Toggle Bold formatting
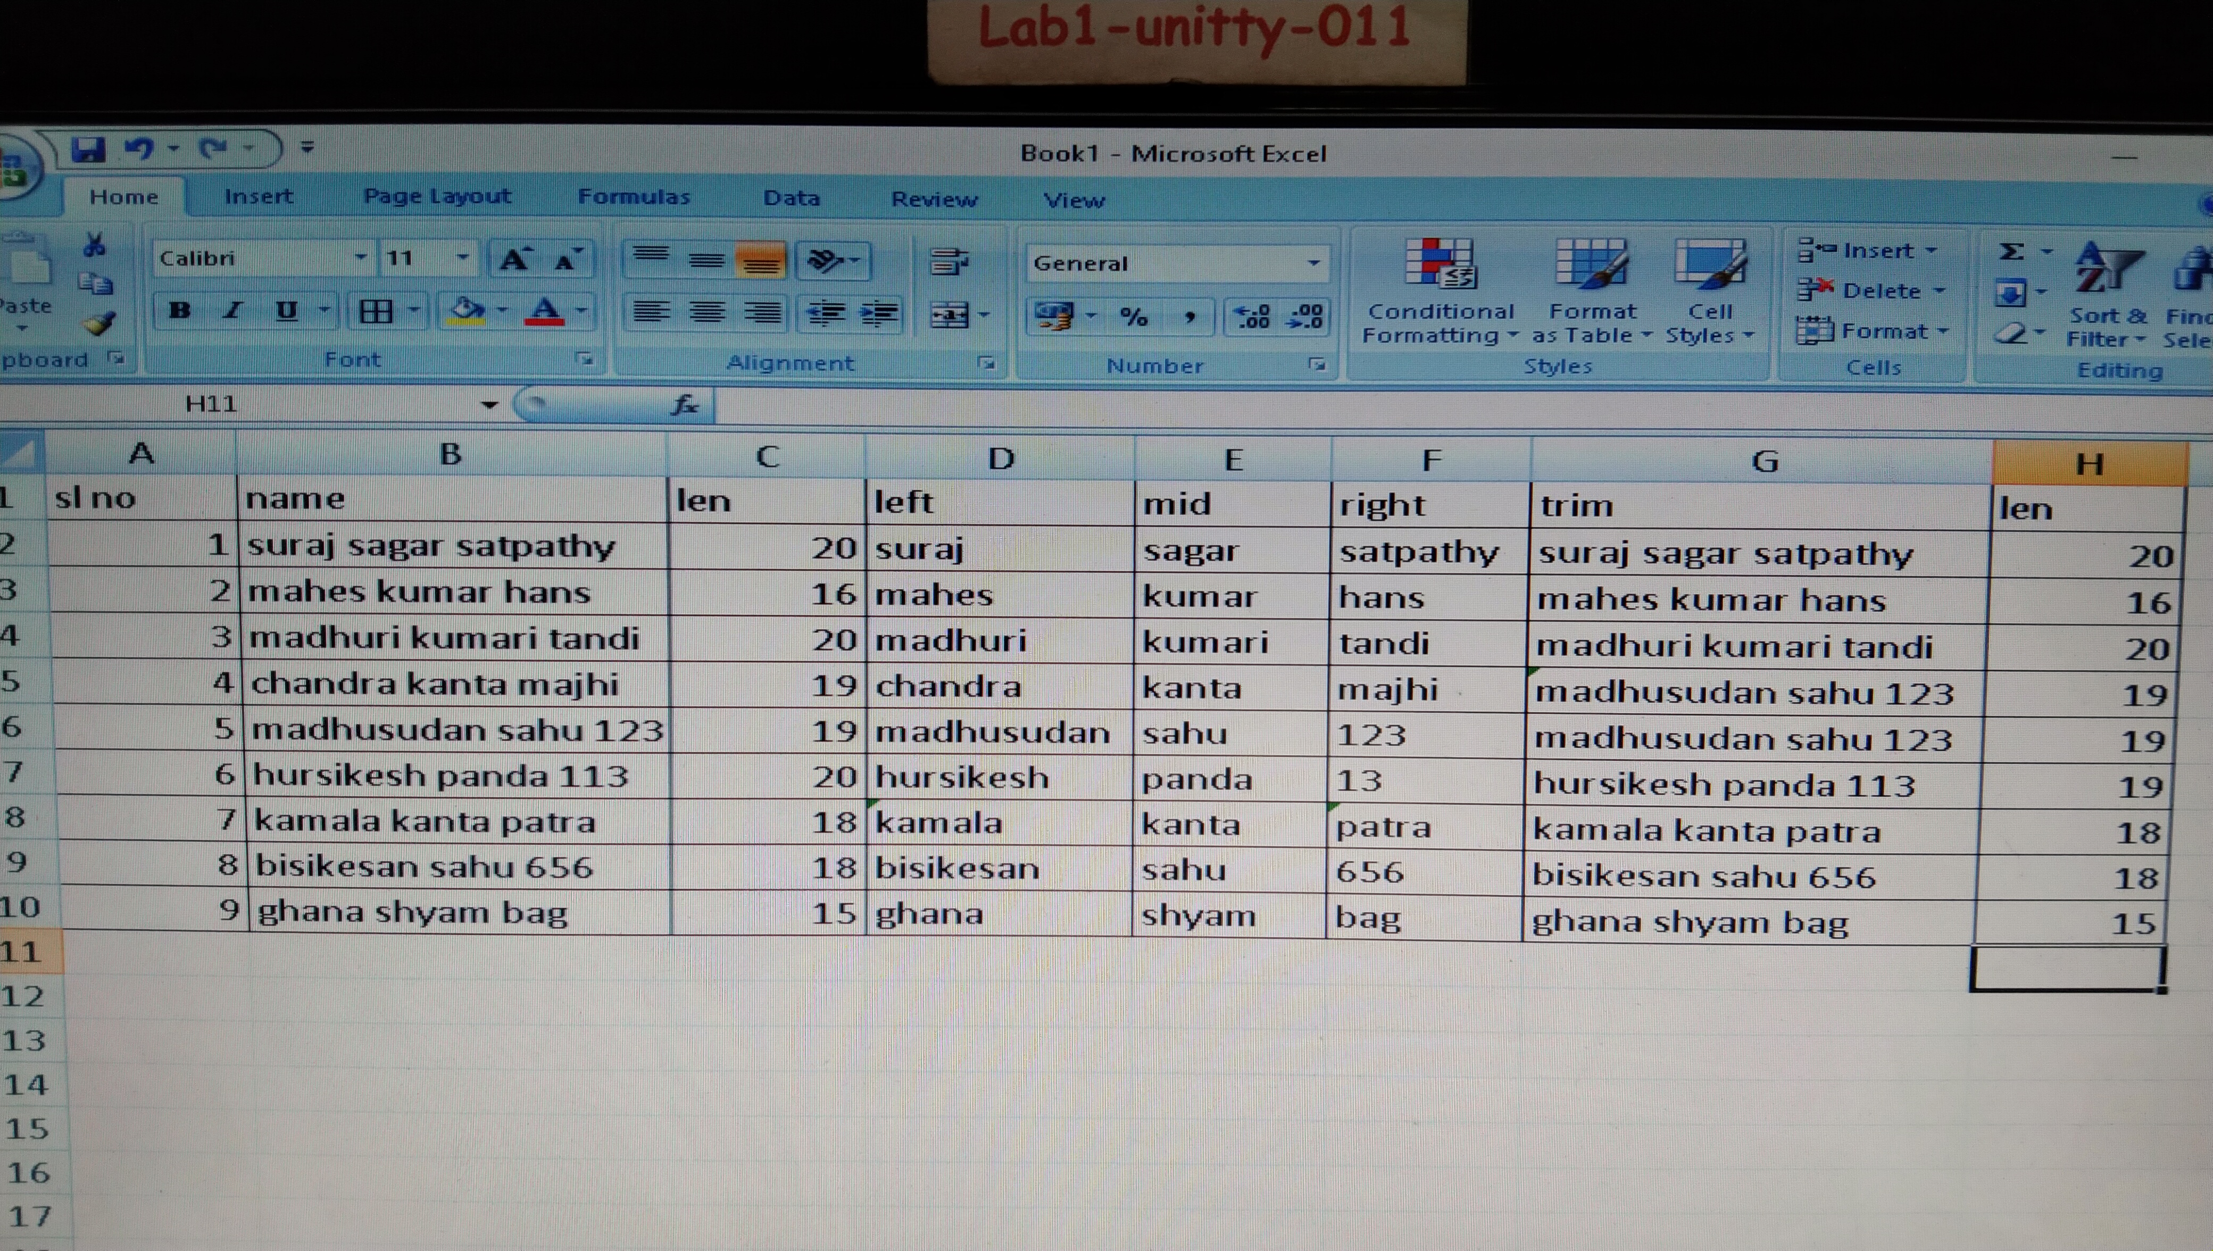This screenshot has width=2213, height=1251. click(180, 310)
